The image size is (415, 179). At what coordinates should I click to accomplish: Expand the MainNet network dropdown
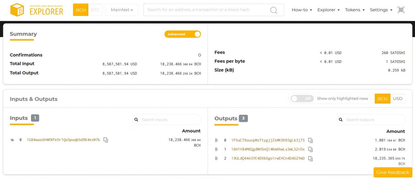tap(122, 10)
